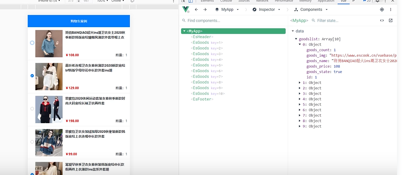Image resolution: width=407 pixels, height=175 pixels.
Task: Open the MyApp app selector dropdown
Action: tap(227, 9)
